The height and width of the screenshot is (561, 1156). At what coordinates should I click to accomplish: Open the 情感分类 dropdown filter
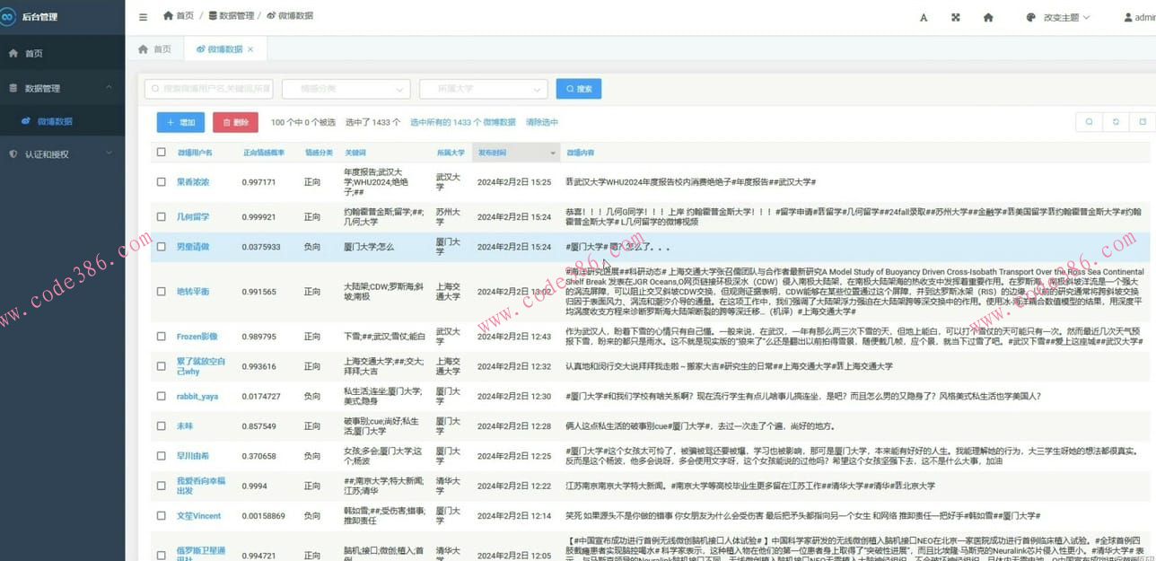pos(346,89)
